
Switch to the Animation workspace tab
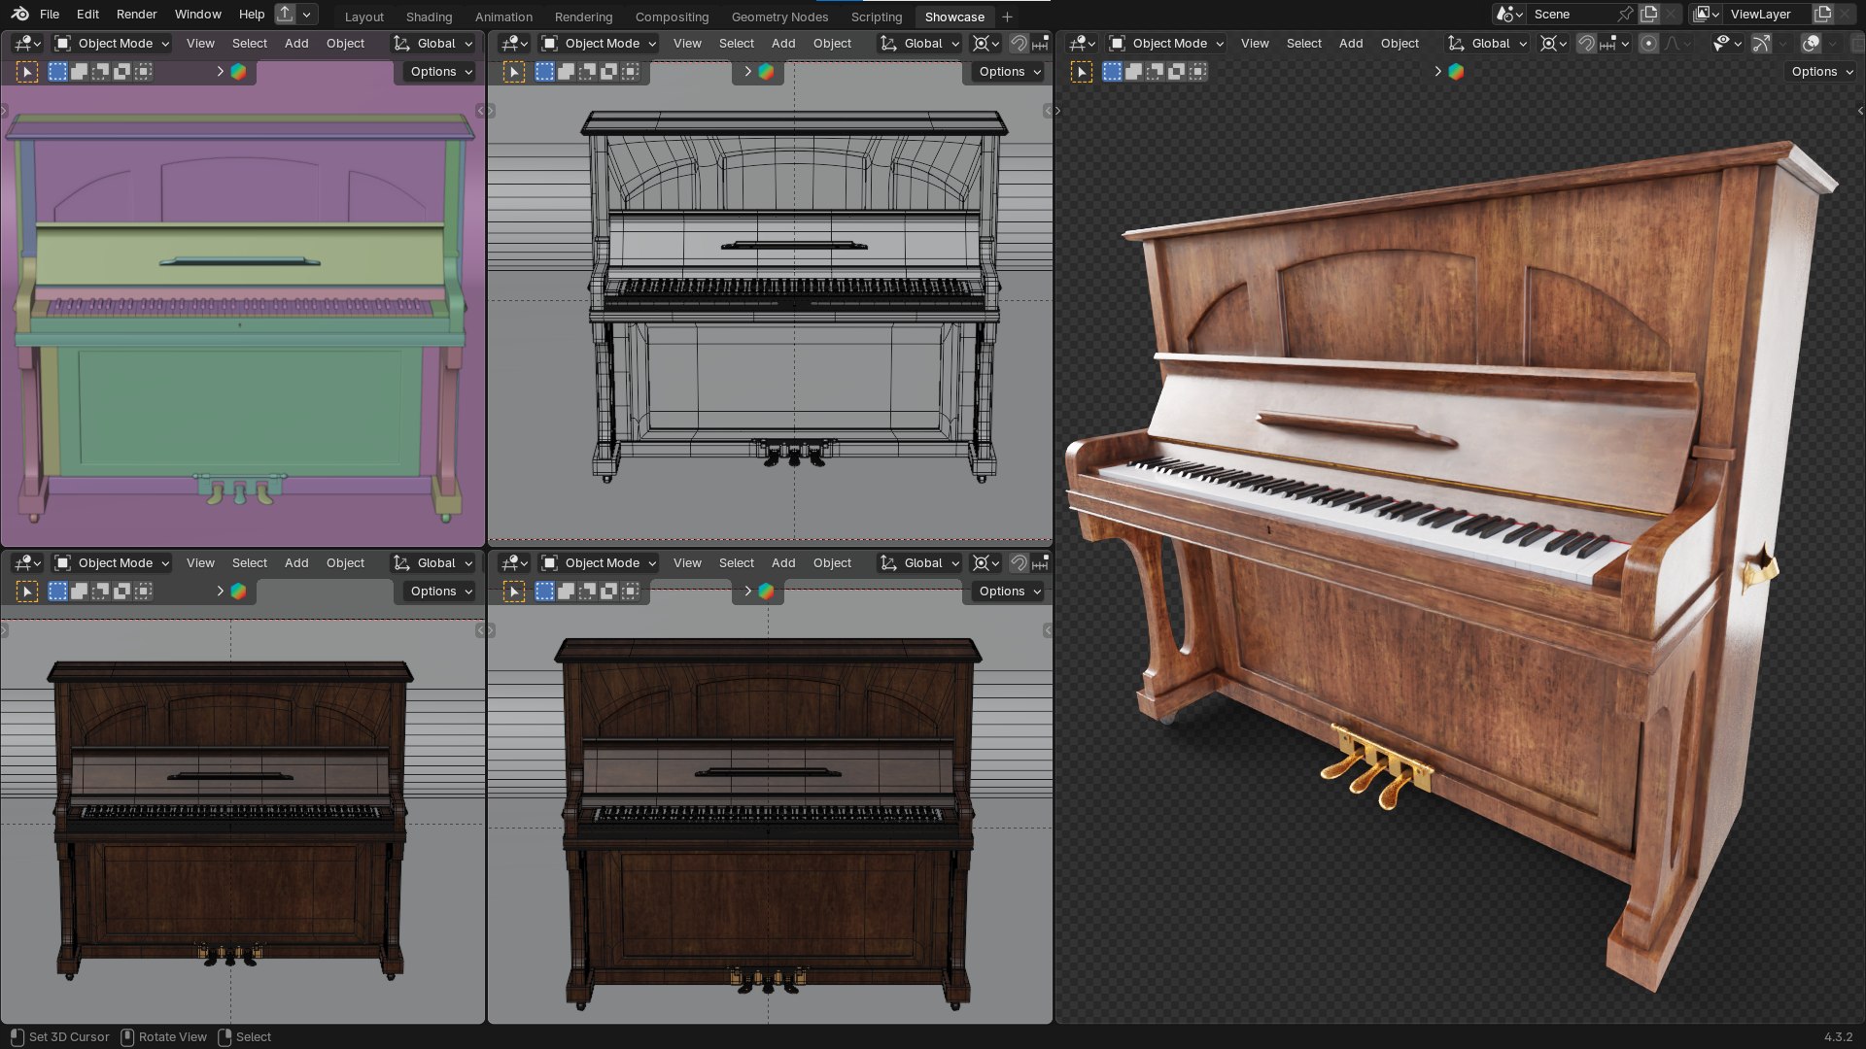point(503,17)
